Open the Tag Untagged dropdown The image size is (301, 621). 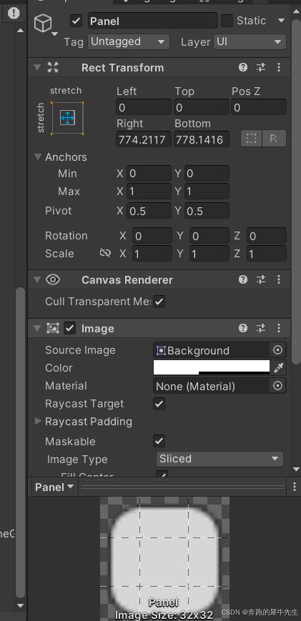click(128, 42)
